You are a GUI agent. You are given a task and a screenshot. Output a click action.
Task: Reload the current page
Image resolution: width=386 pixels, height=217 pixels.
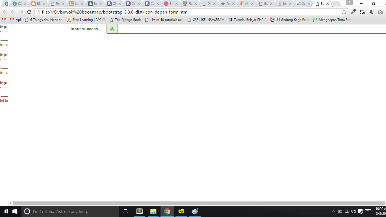pos(29,12)
